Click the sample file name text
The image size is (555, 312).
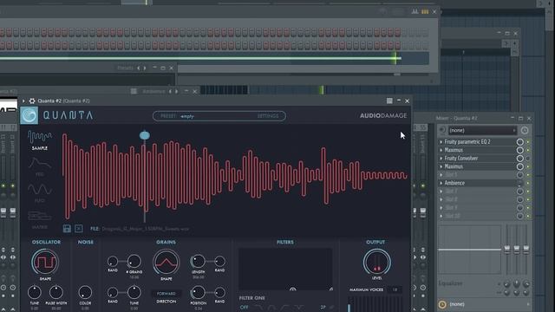pos(145,229)
